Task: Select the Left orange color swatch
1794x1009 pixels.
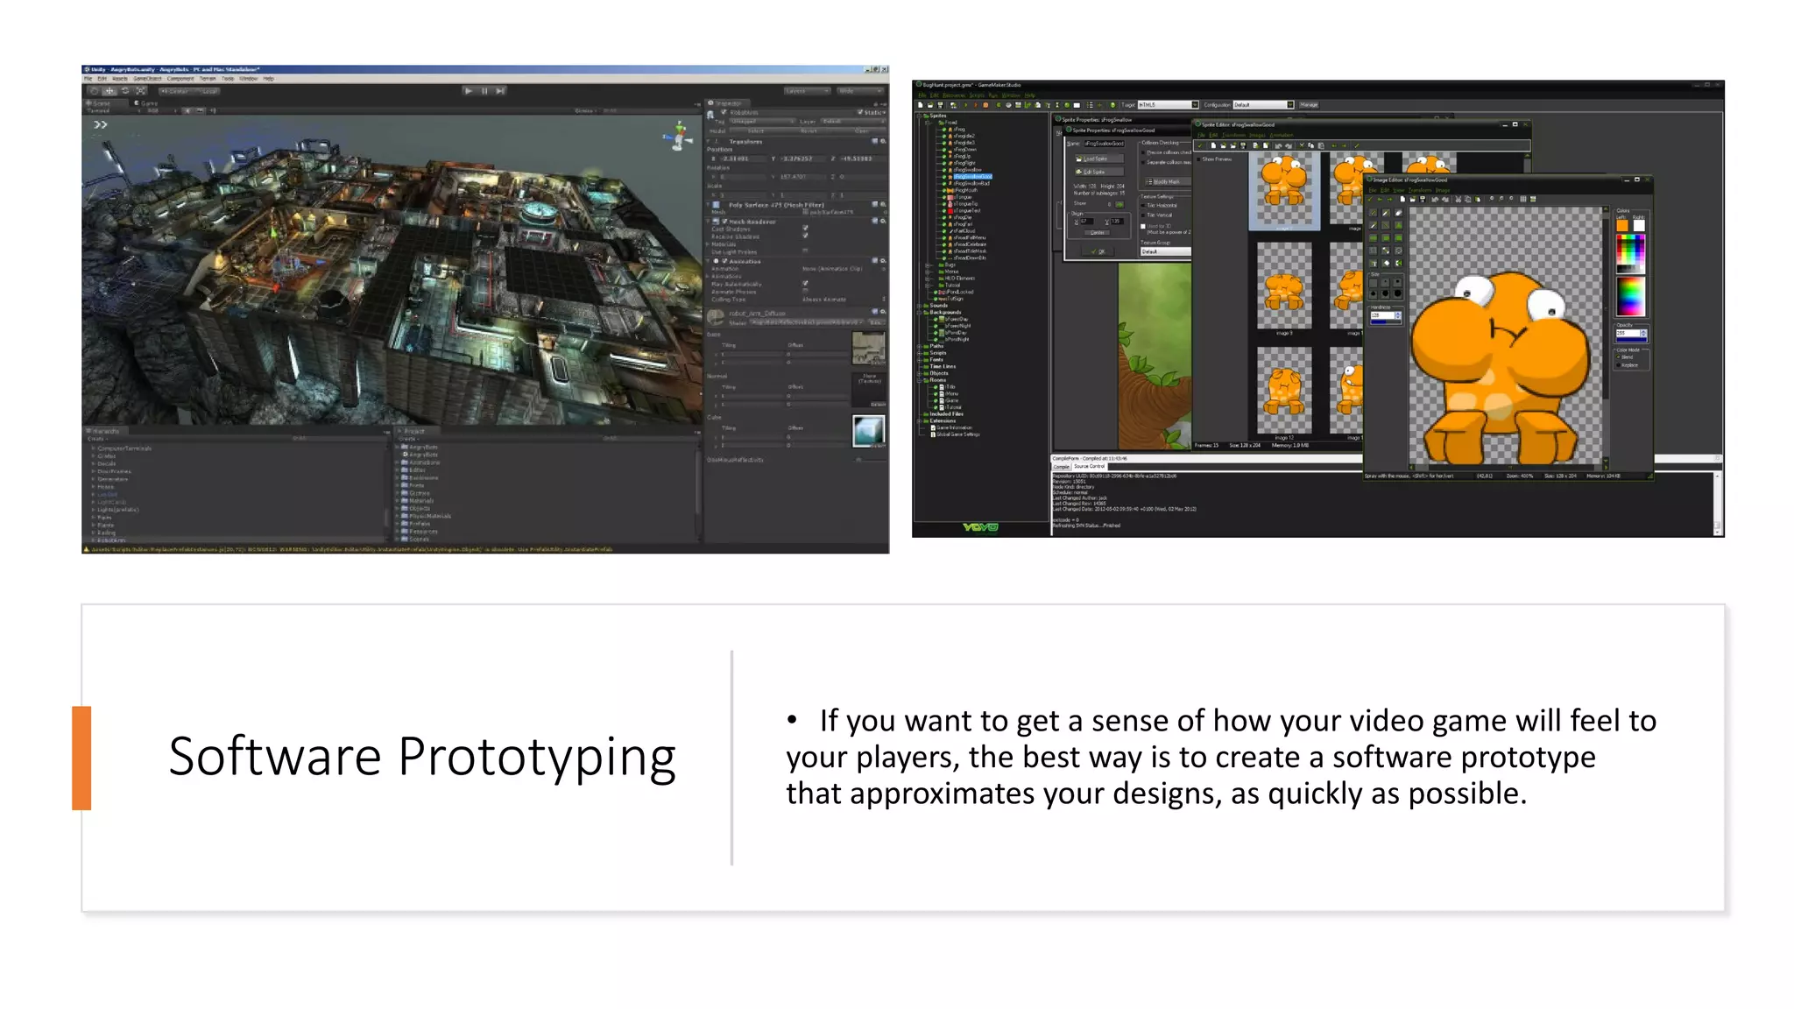Action: (1622, 225)
